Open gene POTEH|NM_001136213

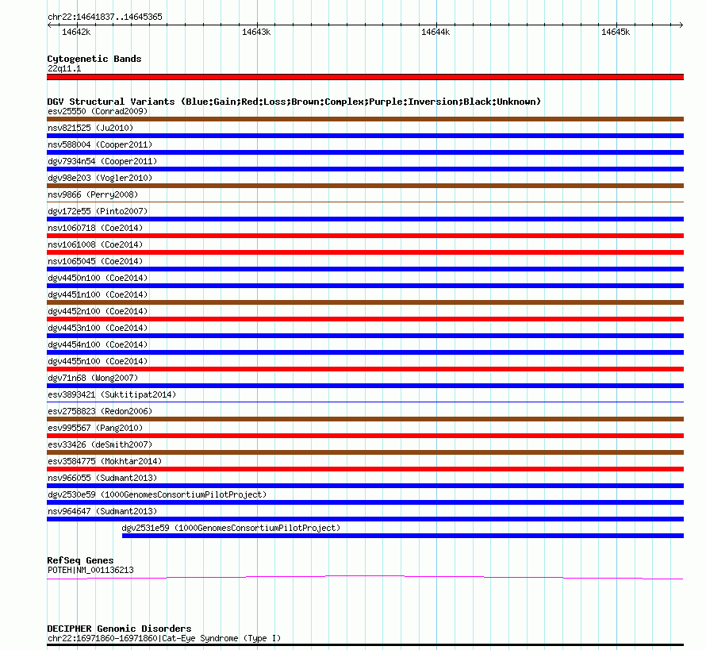[x=90, y=570]
